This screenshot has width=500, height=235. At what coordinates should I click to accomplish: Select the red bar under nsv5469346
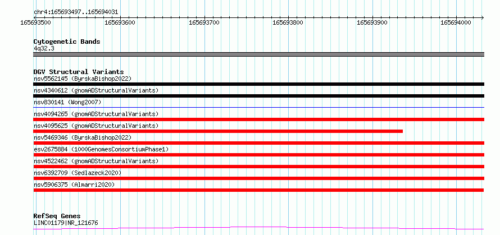point(258,143)
